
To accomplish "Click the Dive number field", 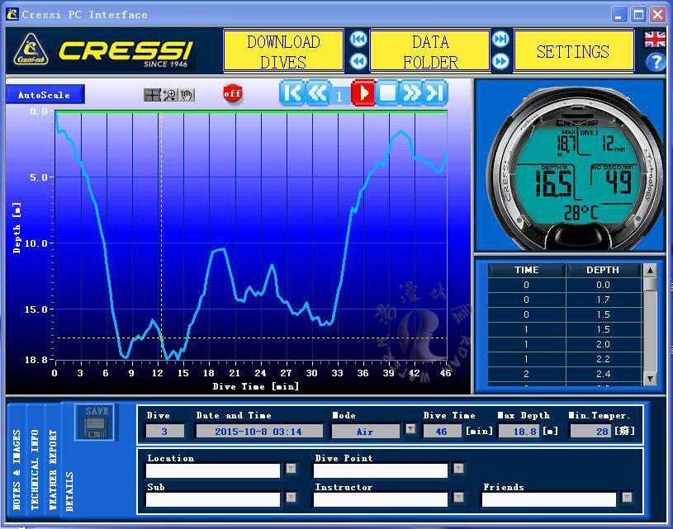I will pos(165,431).
